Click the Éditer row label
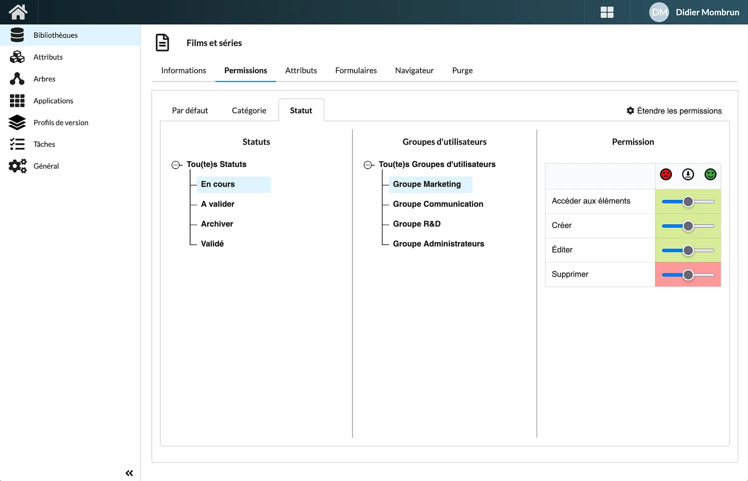This screenshot has width=748, height=481. pos(562,250)
